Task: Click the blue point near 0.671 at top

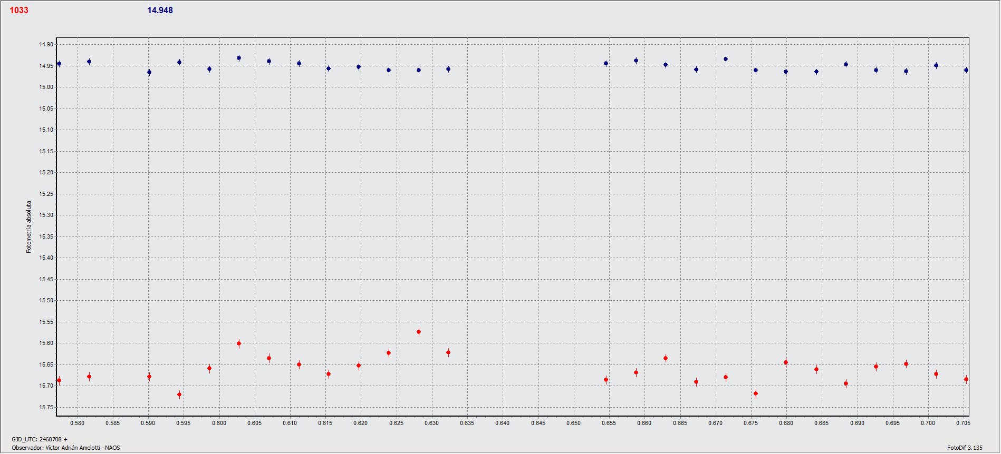Action: [x=726, y=59]
